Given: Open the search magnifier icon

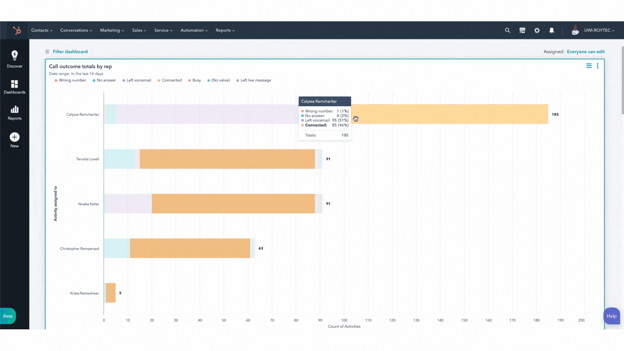Looking at the screenshot, I should 507,30.
